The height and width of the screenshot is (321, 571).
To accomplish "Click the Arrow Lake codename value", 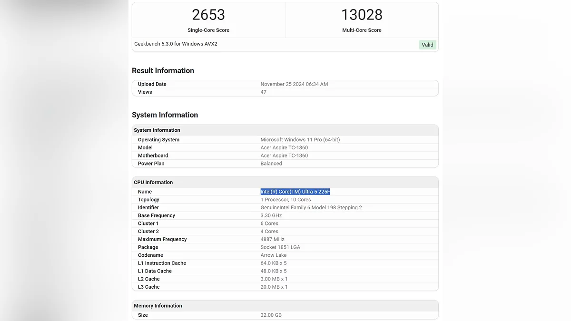I will (274, 255).
